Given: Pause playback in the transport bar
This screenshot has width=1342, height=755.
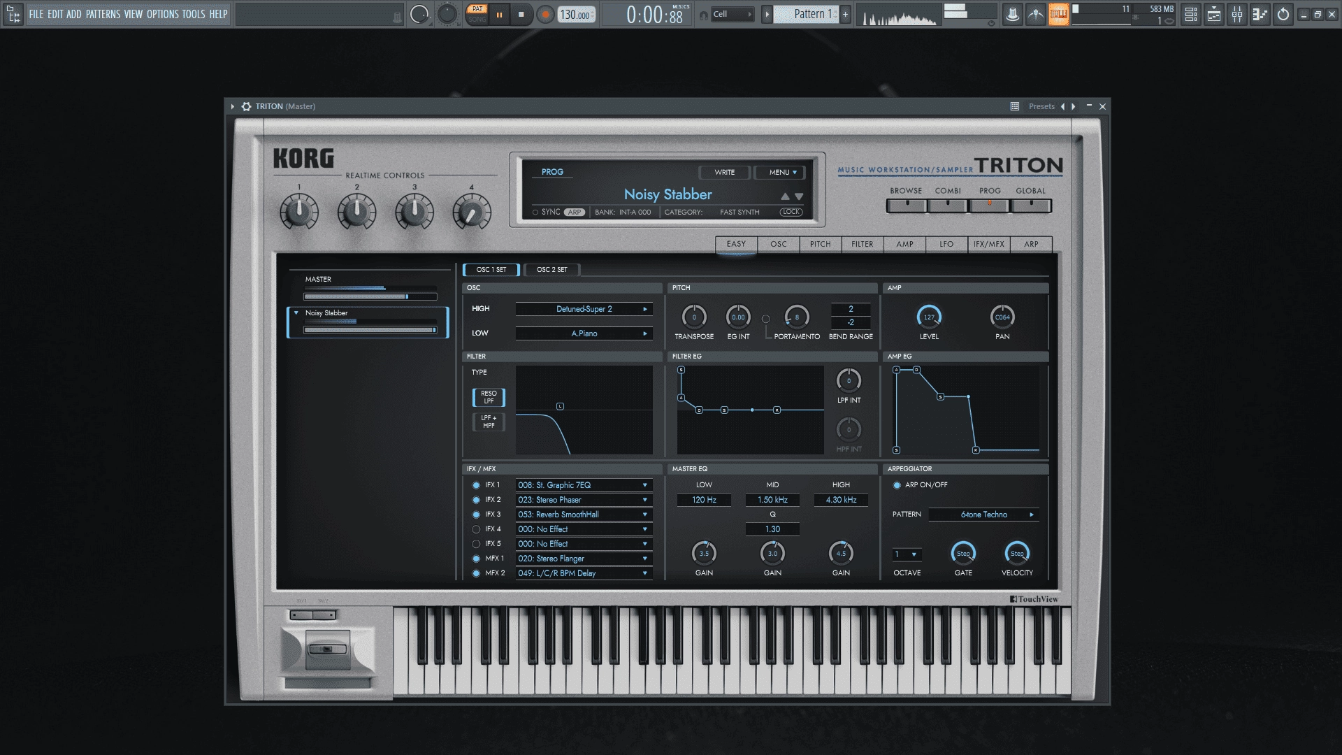Looking at the screenshot, I should [499, 15].
